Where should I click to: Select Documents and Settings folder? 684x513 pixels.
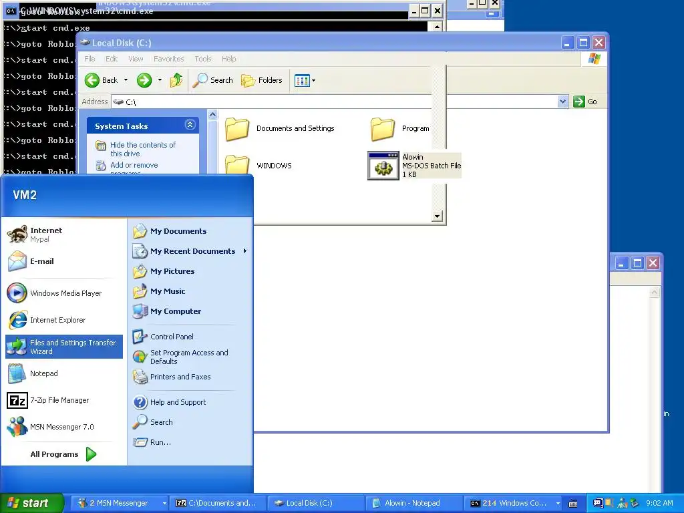pos(280,128)
